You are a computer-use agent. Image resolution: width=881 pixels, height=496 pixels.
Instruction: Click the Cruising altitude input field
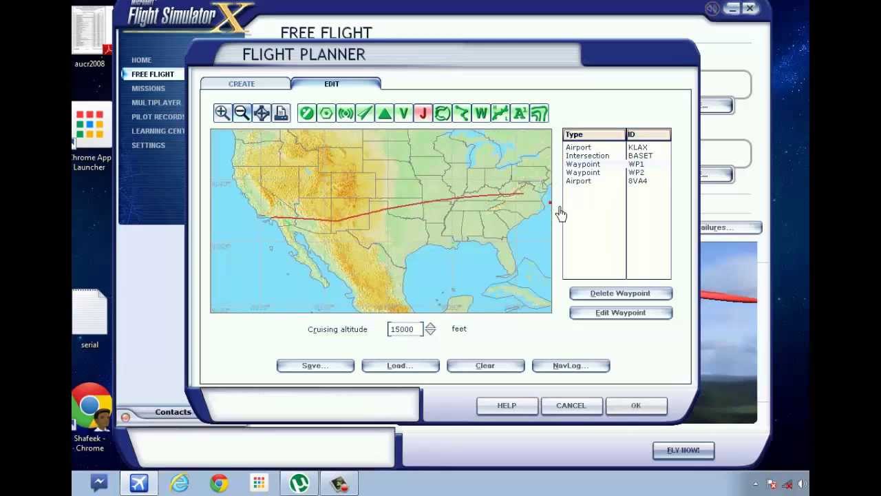(x=403, y=329)
